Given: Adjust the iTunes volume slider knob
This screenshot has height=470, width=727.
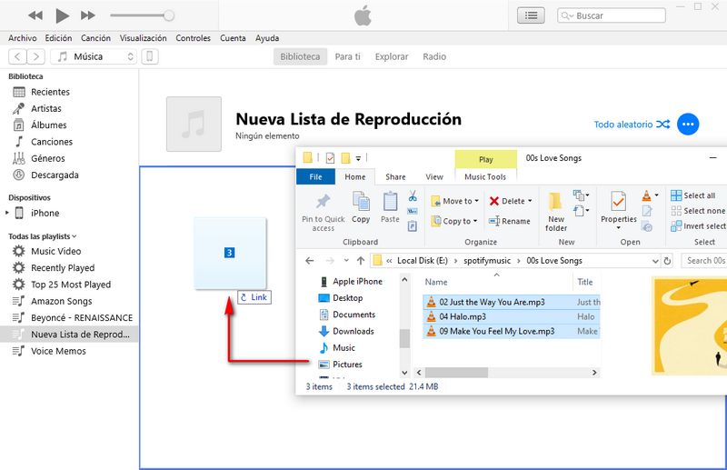Looking at the screenshot, I should 169,15.
